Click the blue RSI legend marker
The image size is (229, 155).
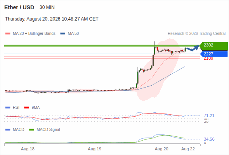coord(8,108)
